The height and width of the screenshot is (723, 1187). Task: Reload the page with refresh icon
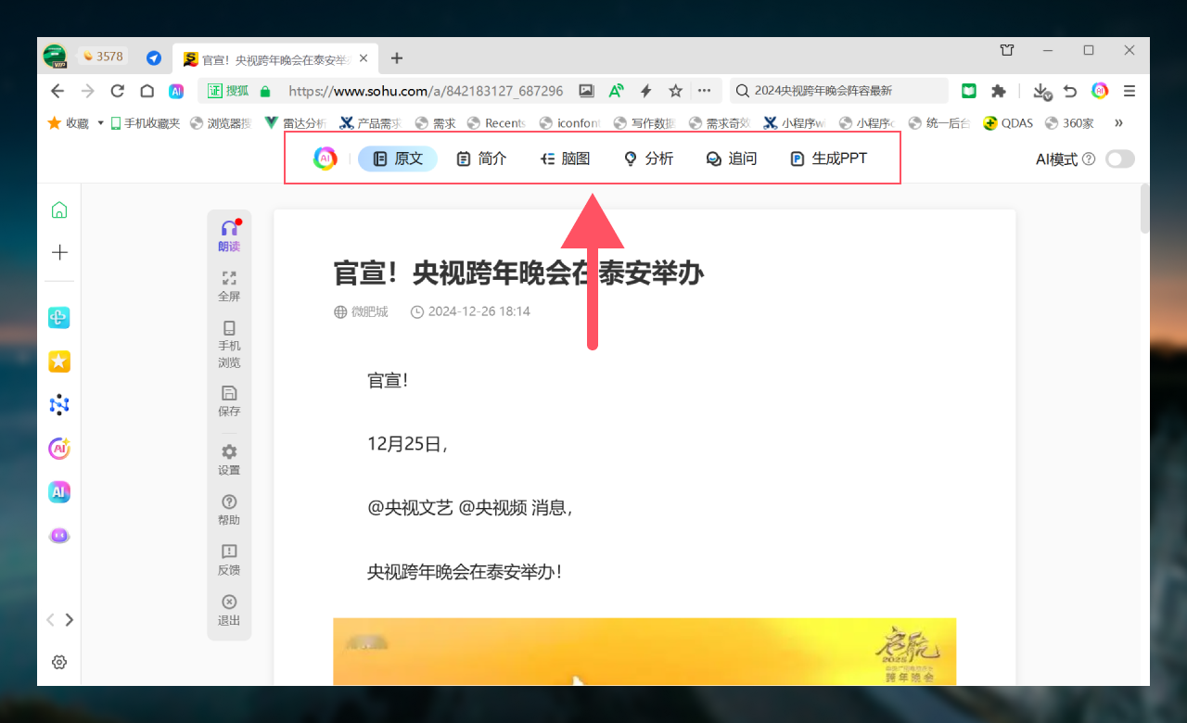click(117, 91)
